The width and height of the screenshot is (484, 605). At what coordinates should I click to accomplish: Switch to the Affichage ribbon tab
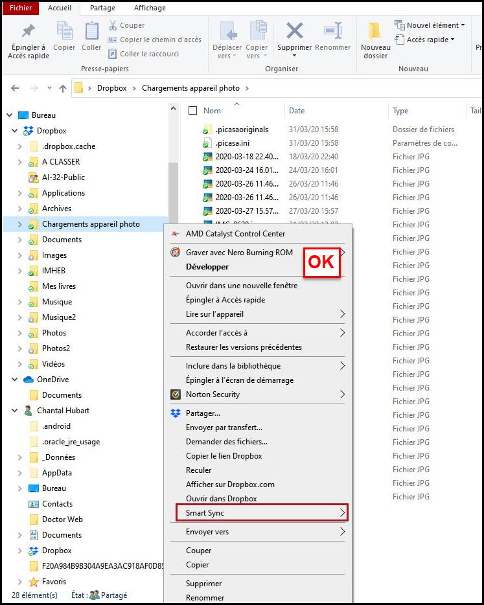(148, 8)
